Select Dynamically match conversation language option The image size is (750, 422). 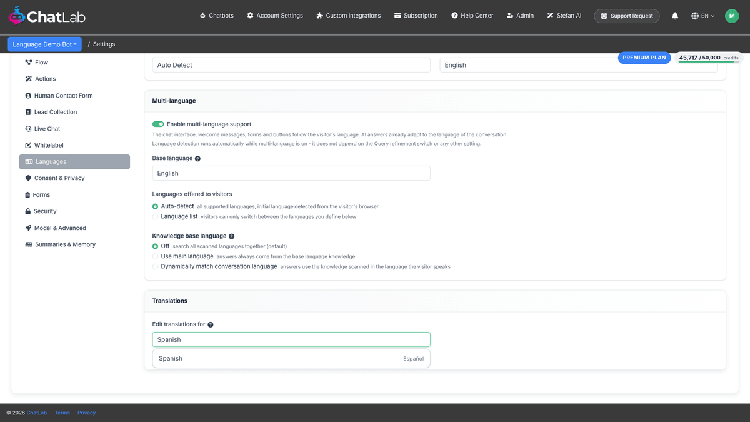pyautogui.click(x=156, y=266)
